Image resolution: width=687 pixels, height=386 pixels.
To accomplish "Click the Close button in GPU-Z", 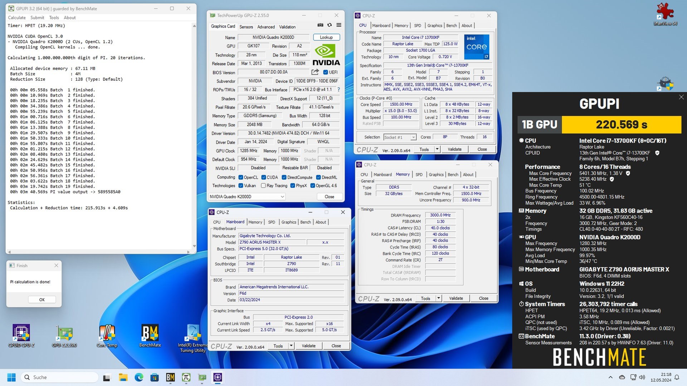I will click(330, 197).
